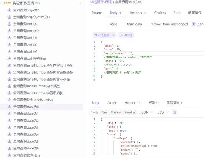This screenshot has height=158, width=205.
Task: Switch to the response Body tab
Action: [x=95, y=103]
